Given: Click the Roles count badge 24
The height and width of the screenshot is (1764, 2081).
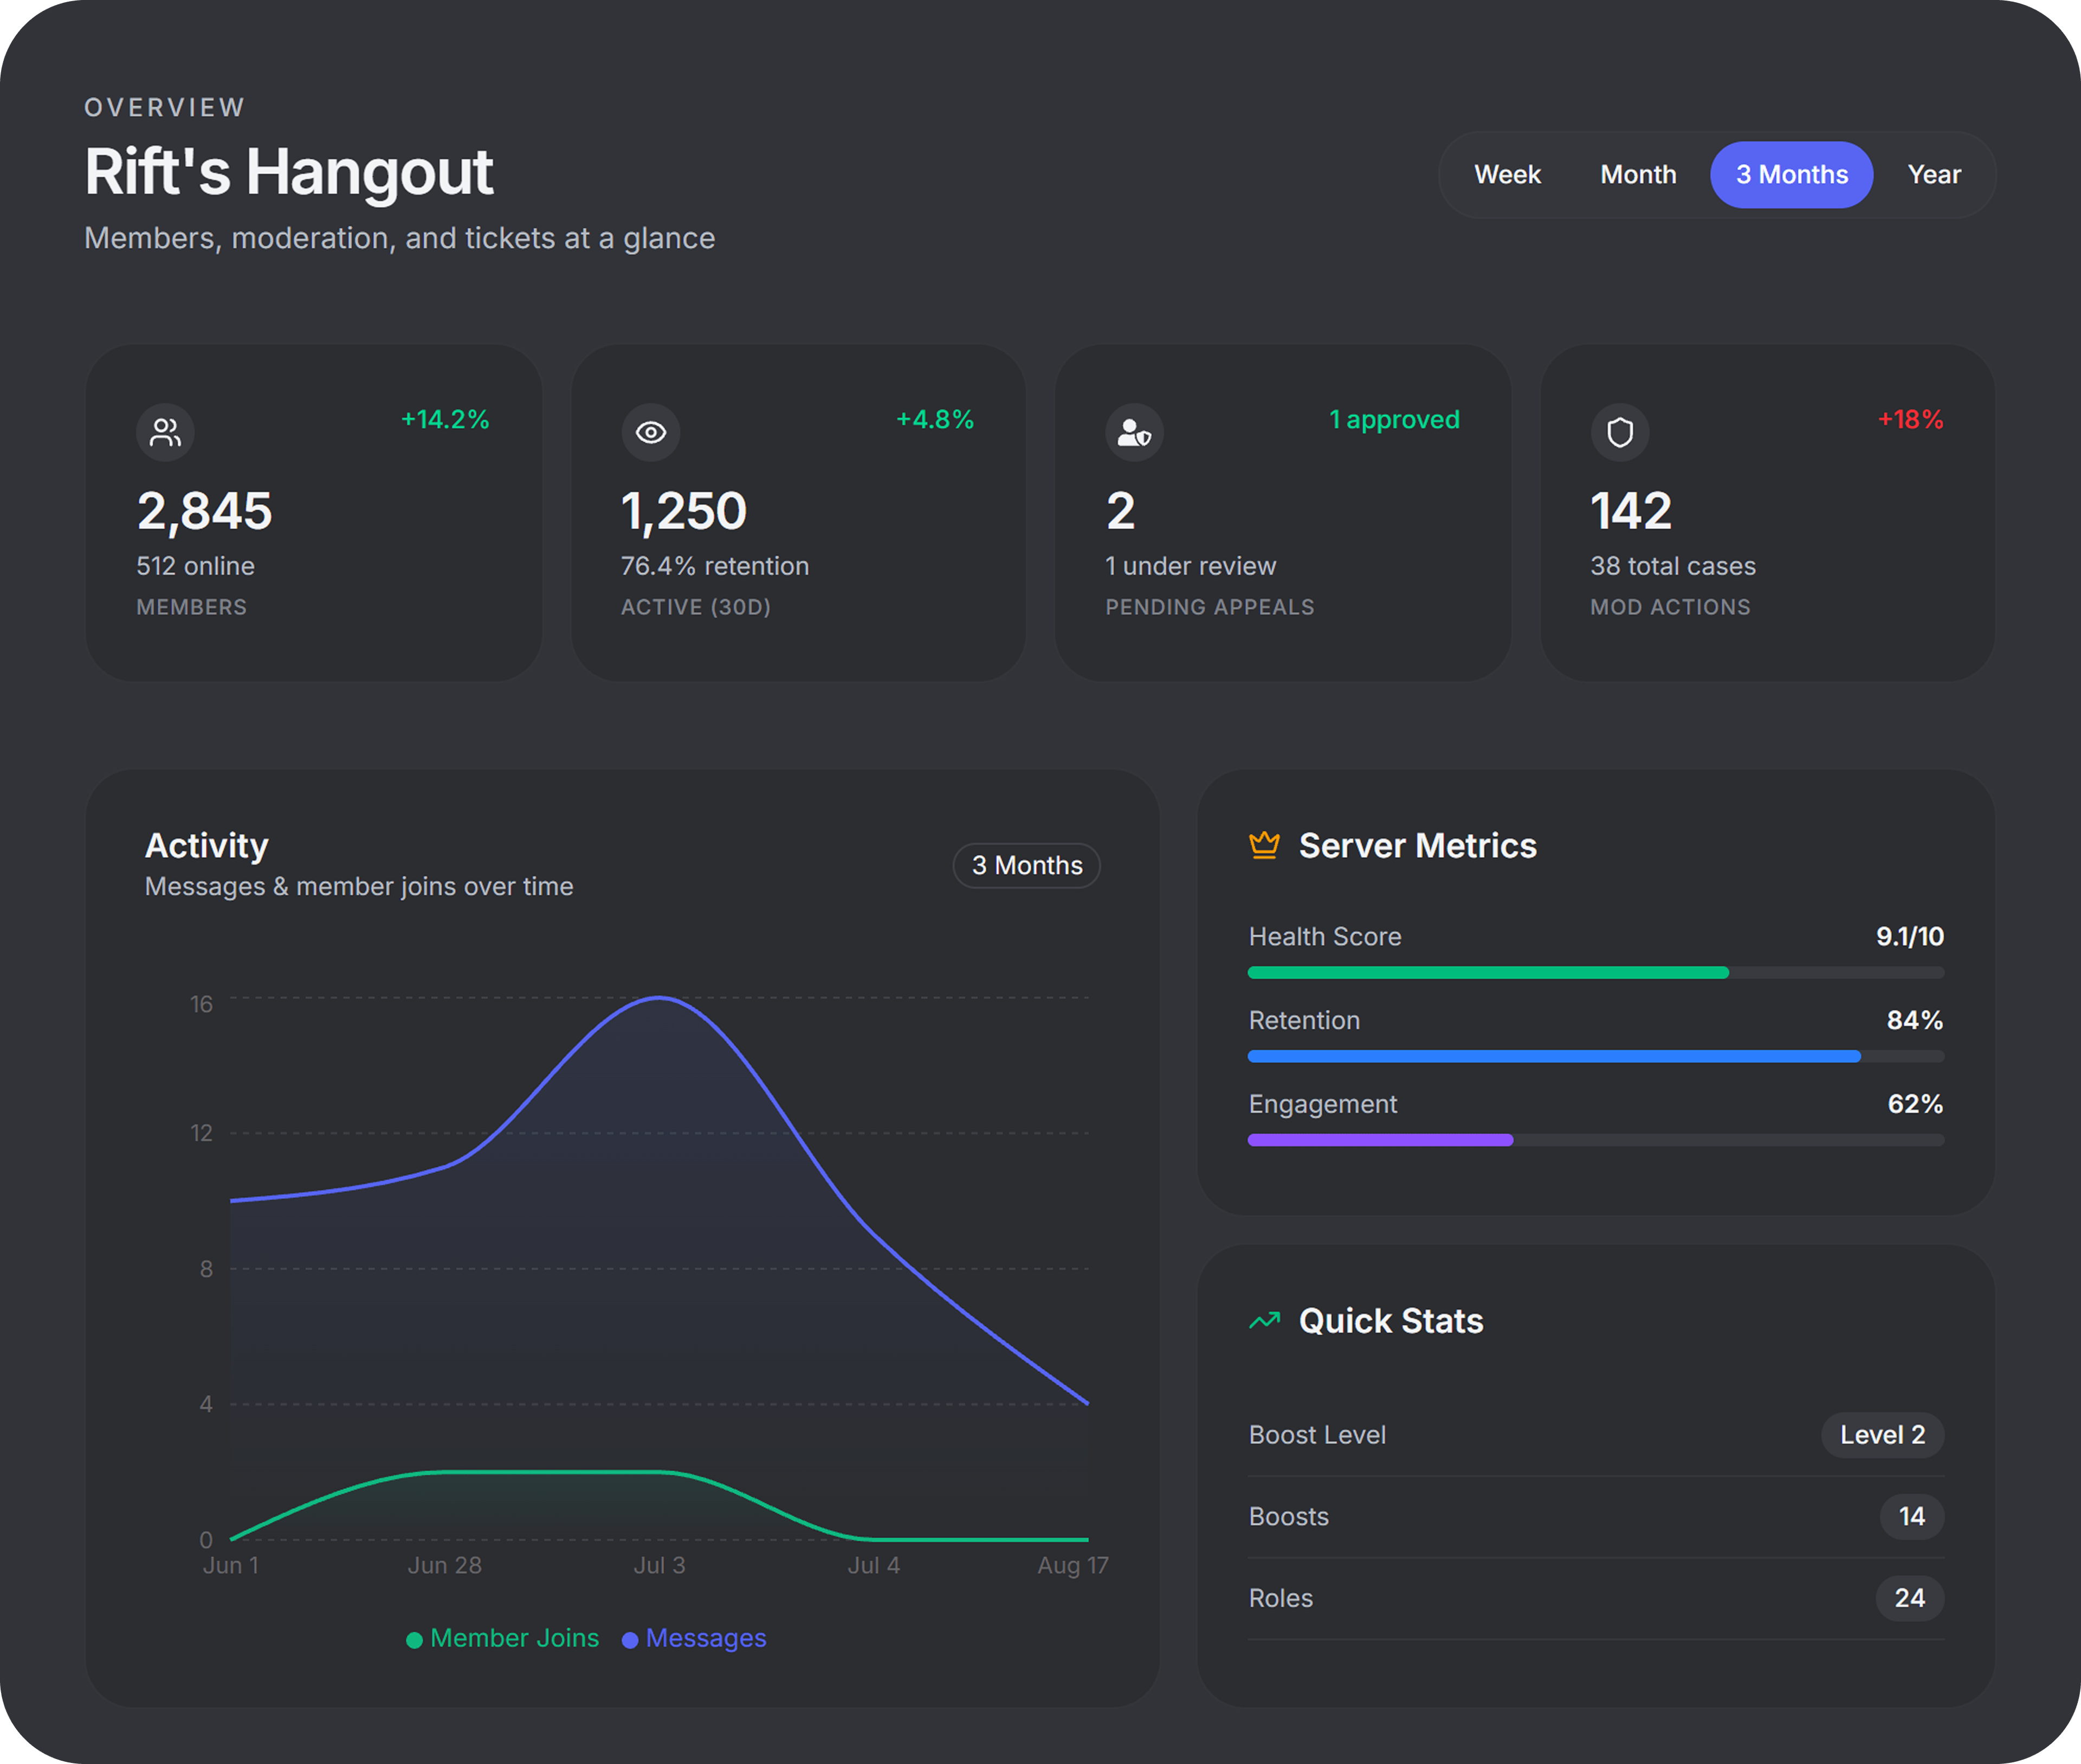Looking at the screenshot, I should 1909,1598.
